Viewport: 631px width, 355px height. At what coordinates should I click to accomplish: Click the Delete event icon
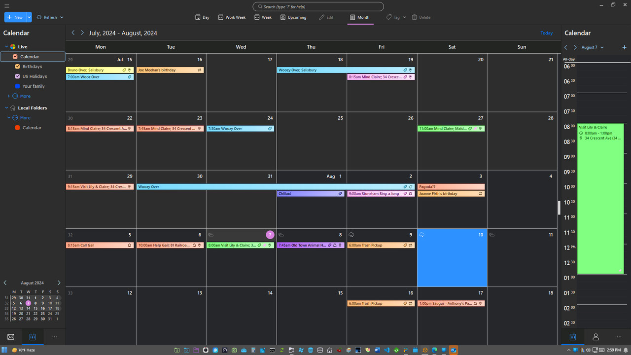click(x=421, y=17)
